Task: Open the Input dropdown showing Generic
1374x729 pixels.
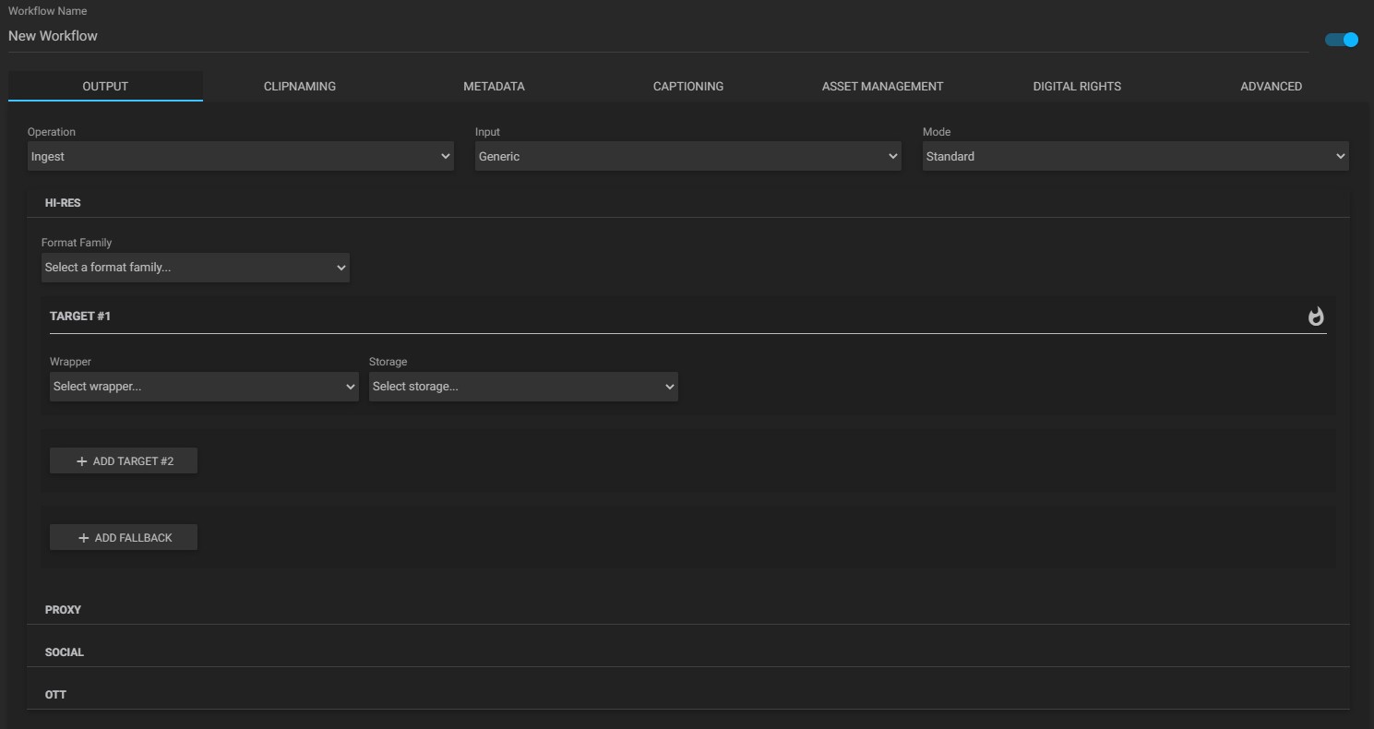Action: pos(688,156)
